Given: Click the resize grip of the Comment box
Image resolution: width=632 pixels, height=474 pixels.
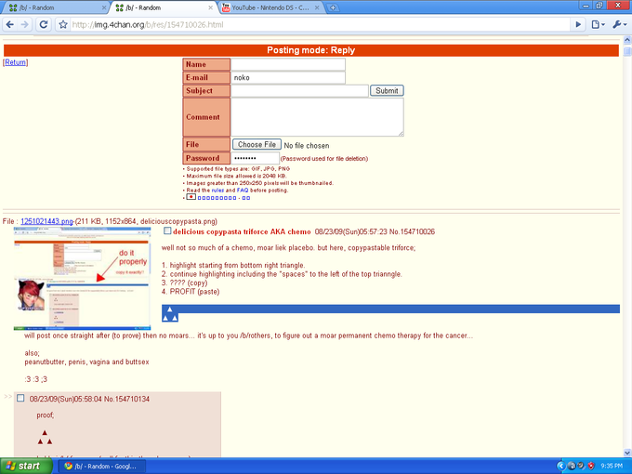Looking at the screenshot, I should pos(401,134).
